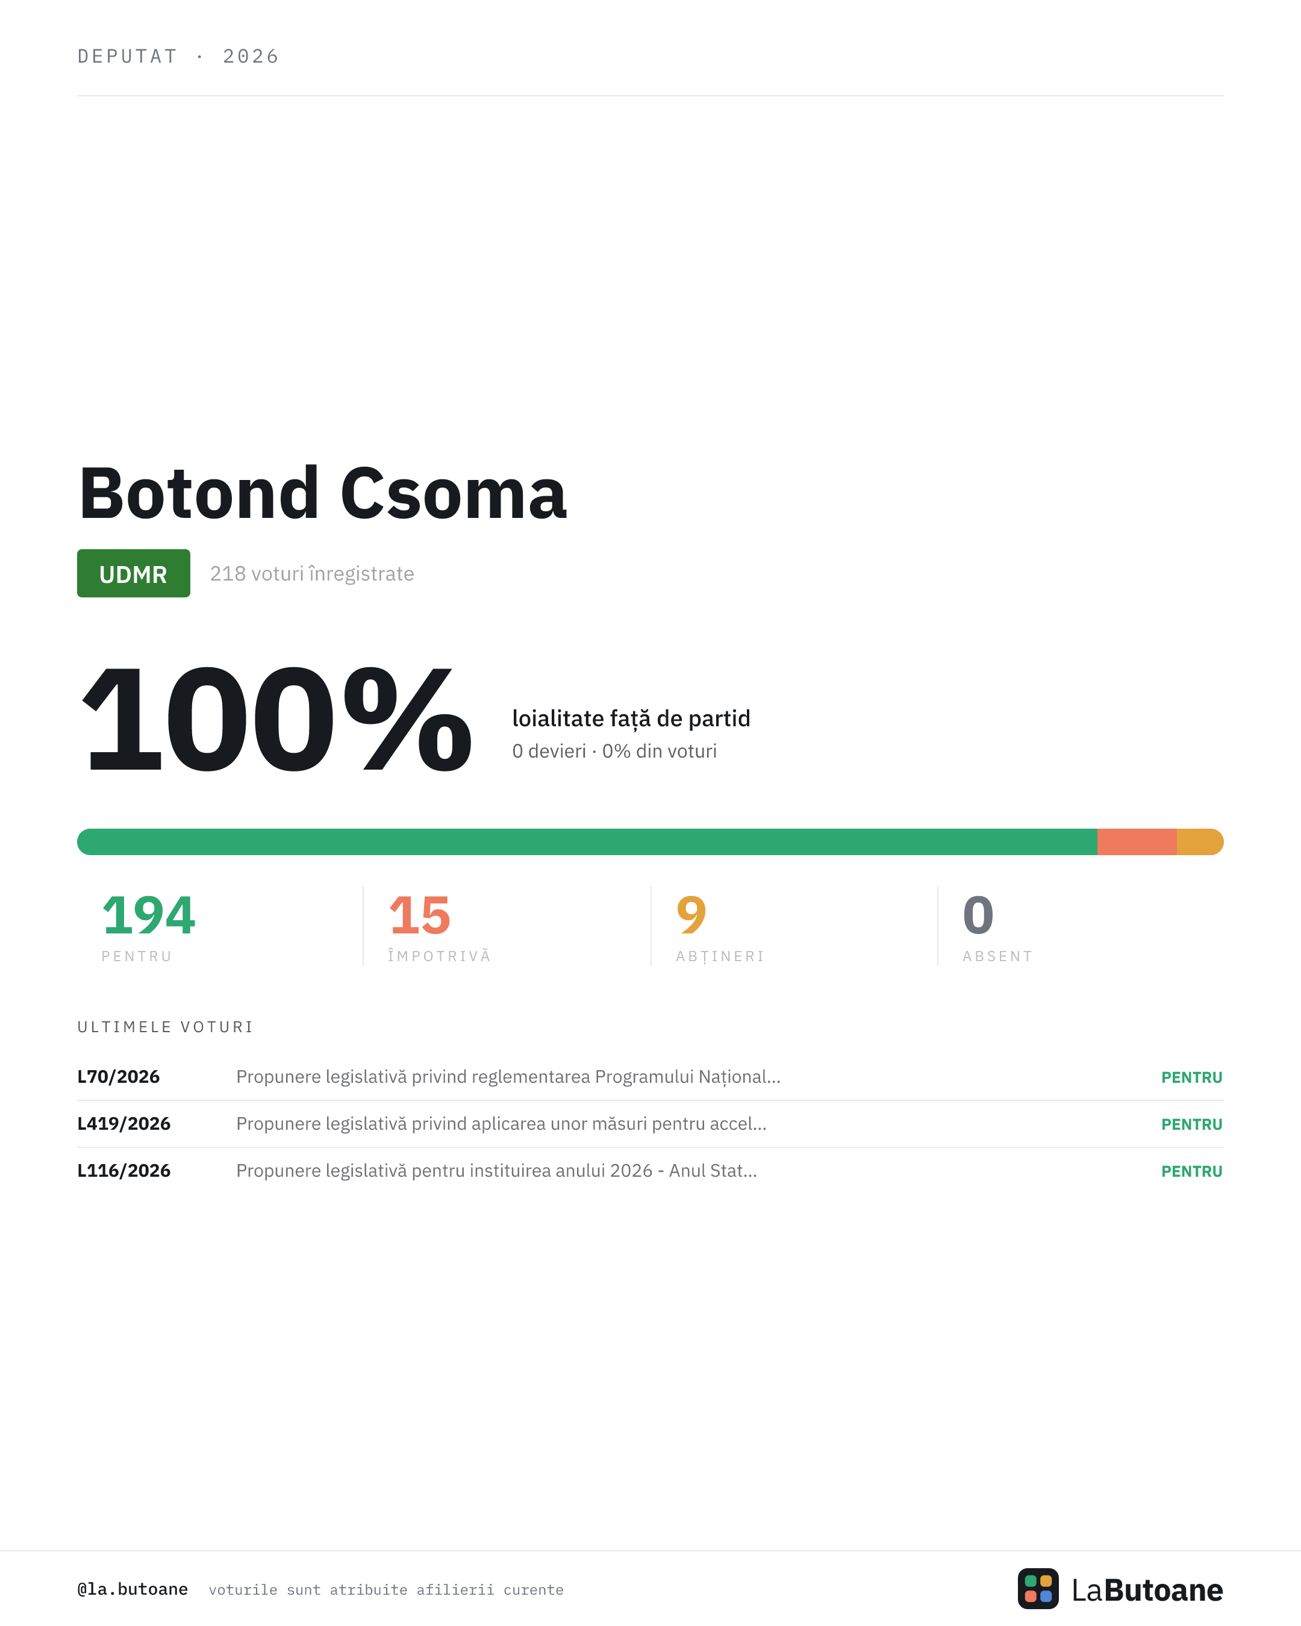
Task: Select the 194 Pentru statistic
Action: pyautogui.click(x=149, y=927)
